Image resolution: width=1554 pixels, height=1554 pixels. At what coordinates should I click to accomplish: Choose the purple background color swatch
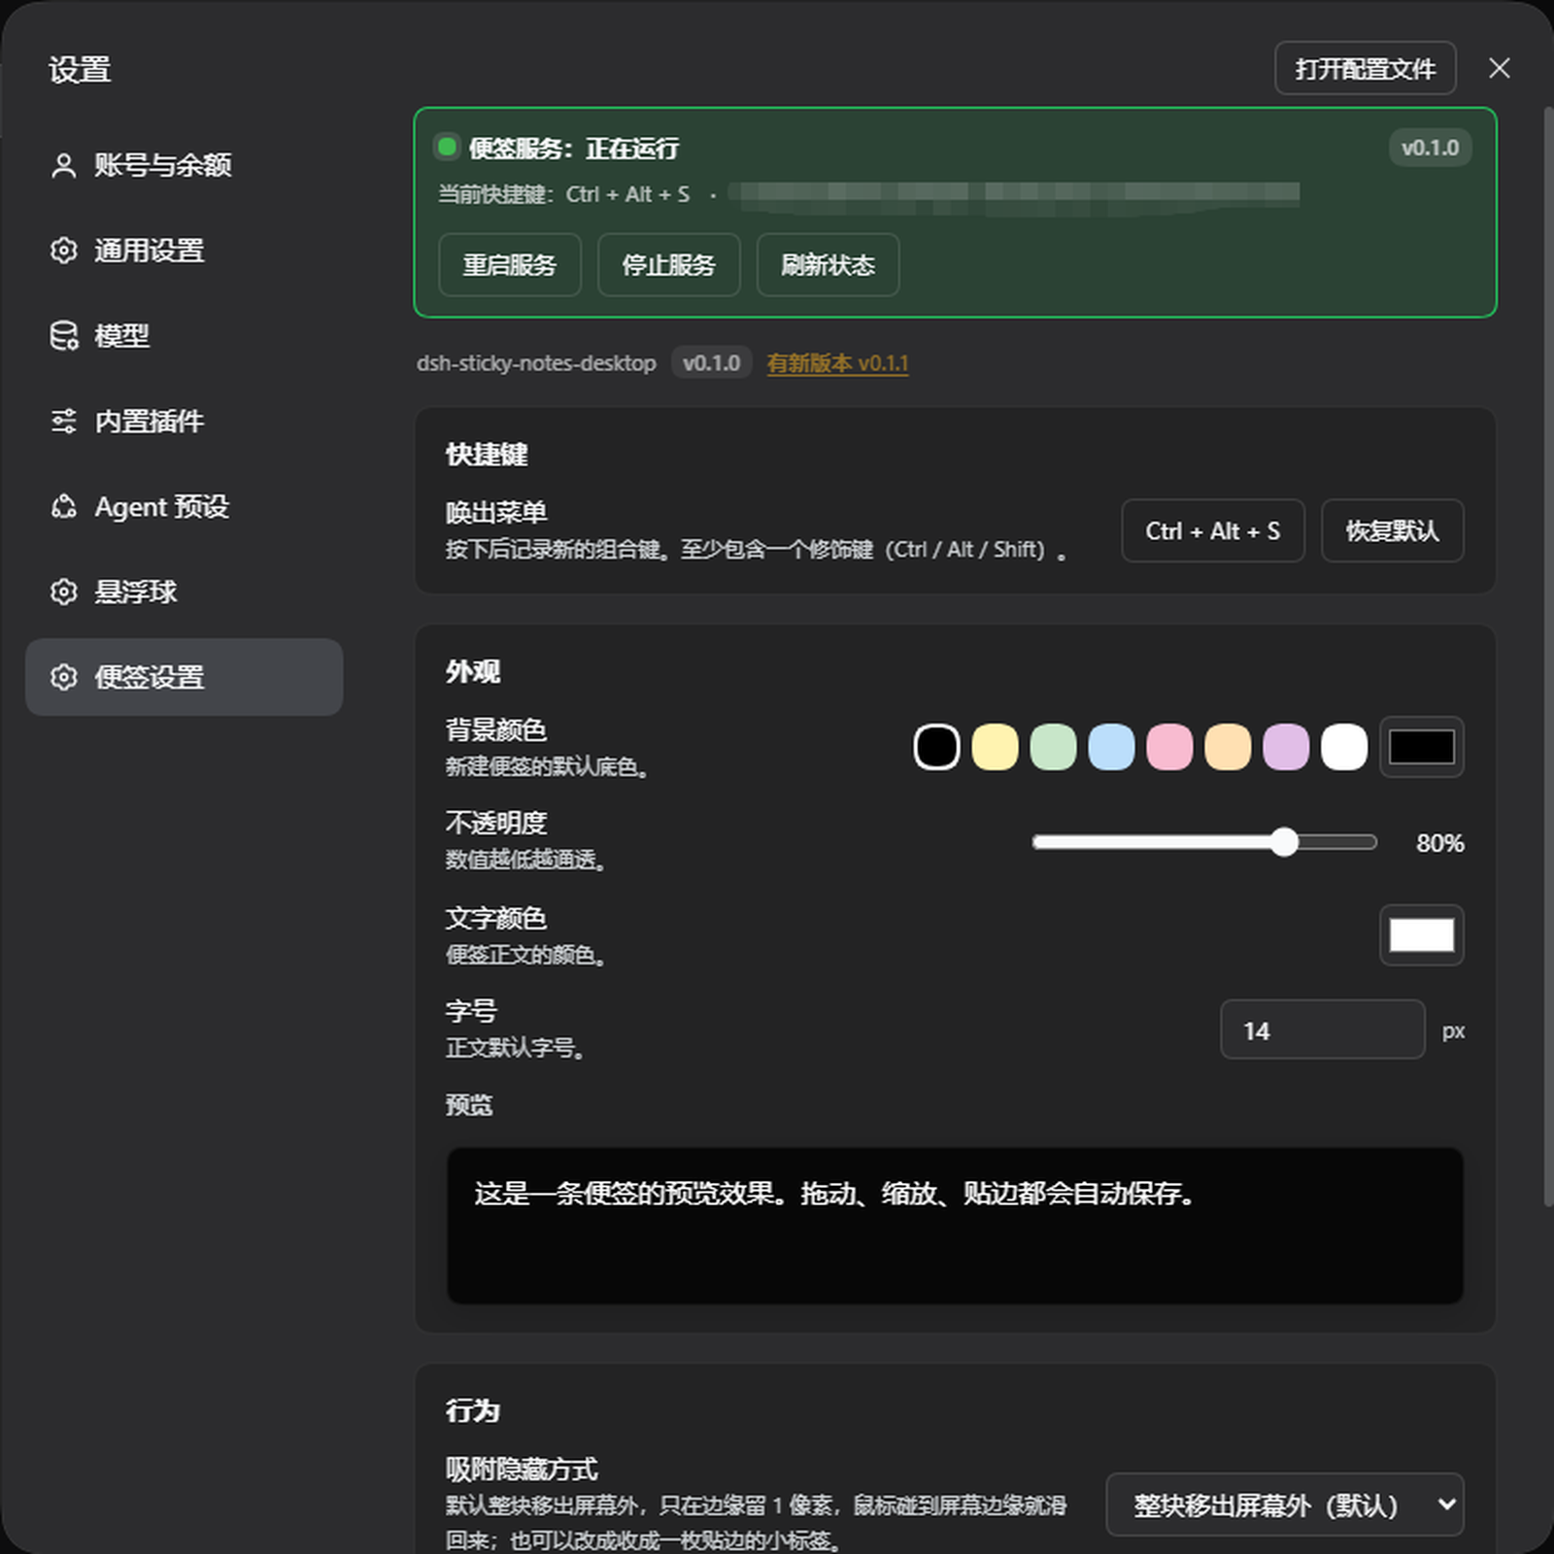(1286, 747)
